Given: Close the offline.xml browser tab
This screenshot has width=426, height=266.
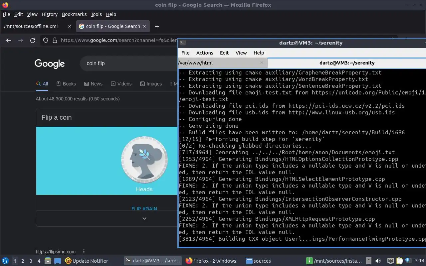Looking at the screenshot, I should click(70, 26).
